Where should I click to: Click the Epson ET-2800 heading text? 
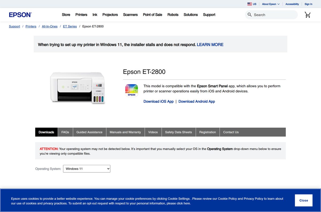pyautogui.click(x=144, y=72)
